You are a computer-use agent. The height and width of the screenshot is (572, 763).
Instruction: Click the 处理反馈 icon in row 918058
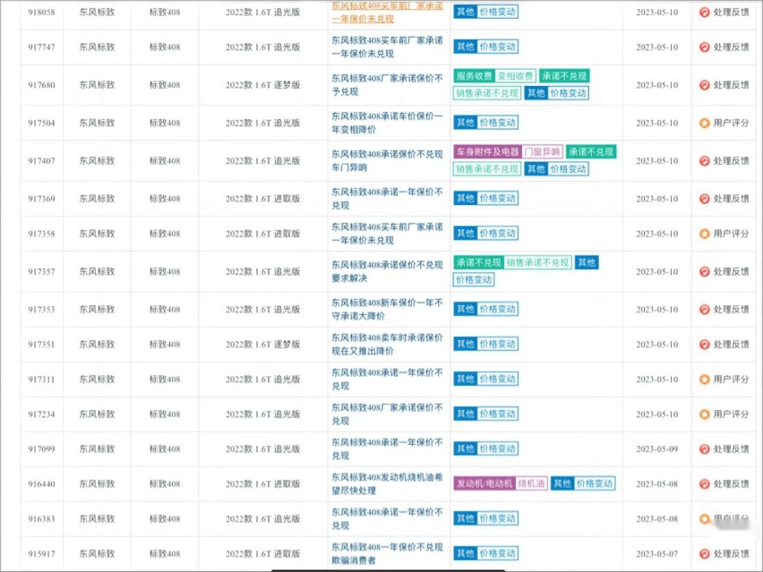[704, 13]
